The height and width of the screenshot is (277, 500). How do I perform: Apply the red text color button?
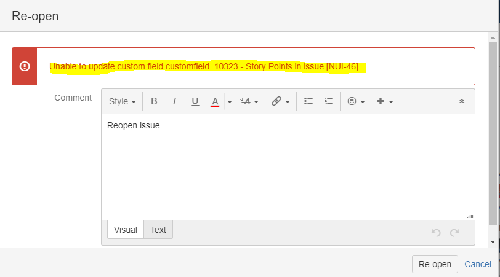[215, 102]
